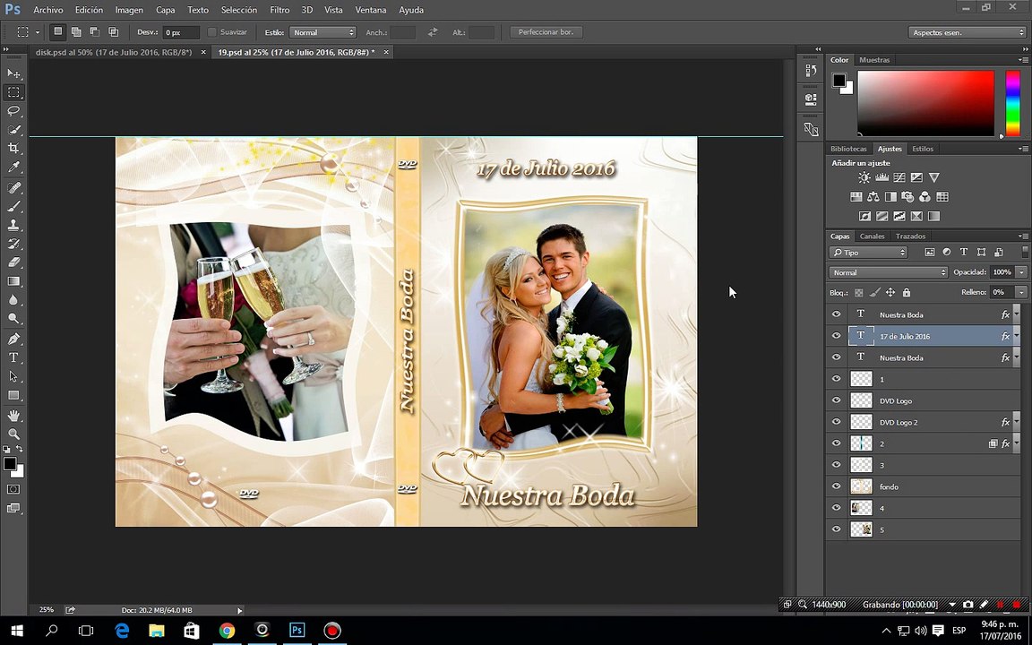The height and width of the screenshot is (645, 1032).
Task: Select the Rectangle shape tool
Action: click(13, 396)
